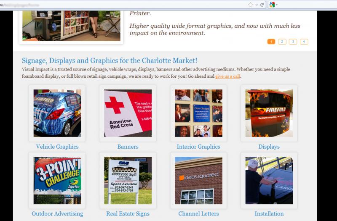Expand the URL history dropdown arrow

(x=257, y=5)
